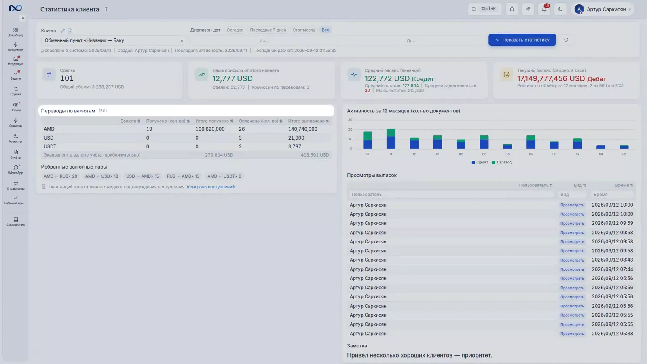Sort views by Пользователь column header

pyautogui.click(x=536, y=185)
